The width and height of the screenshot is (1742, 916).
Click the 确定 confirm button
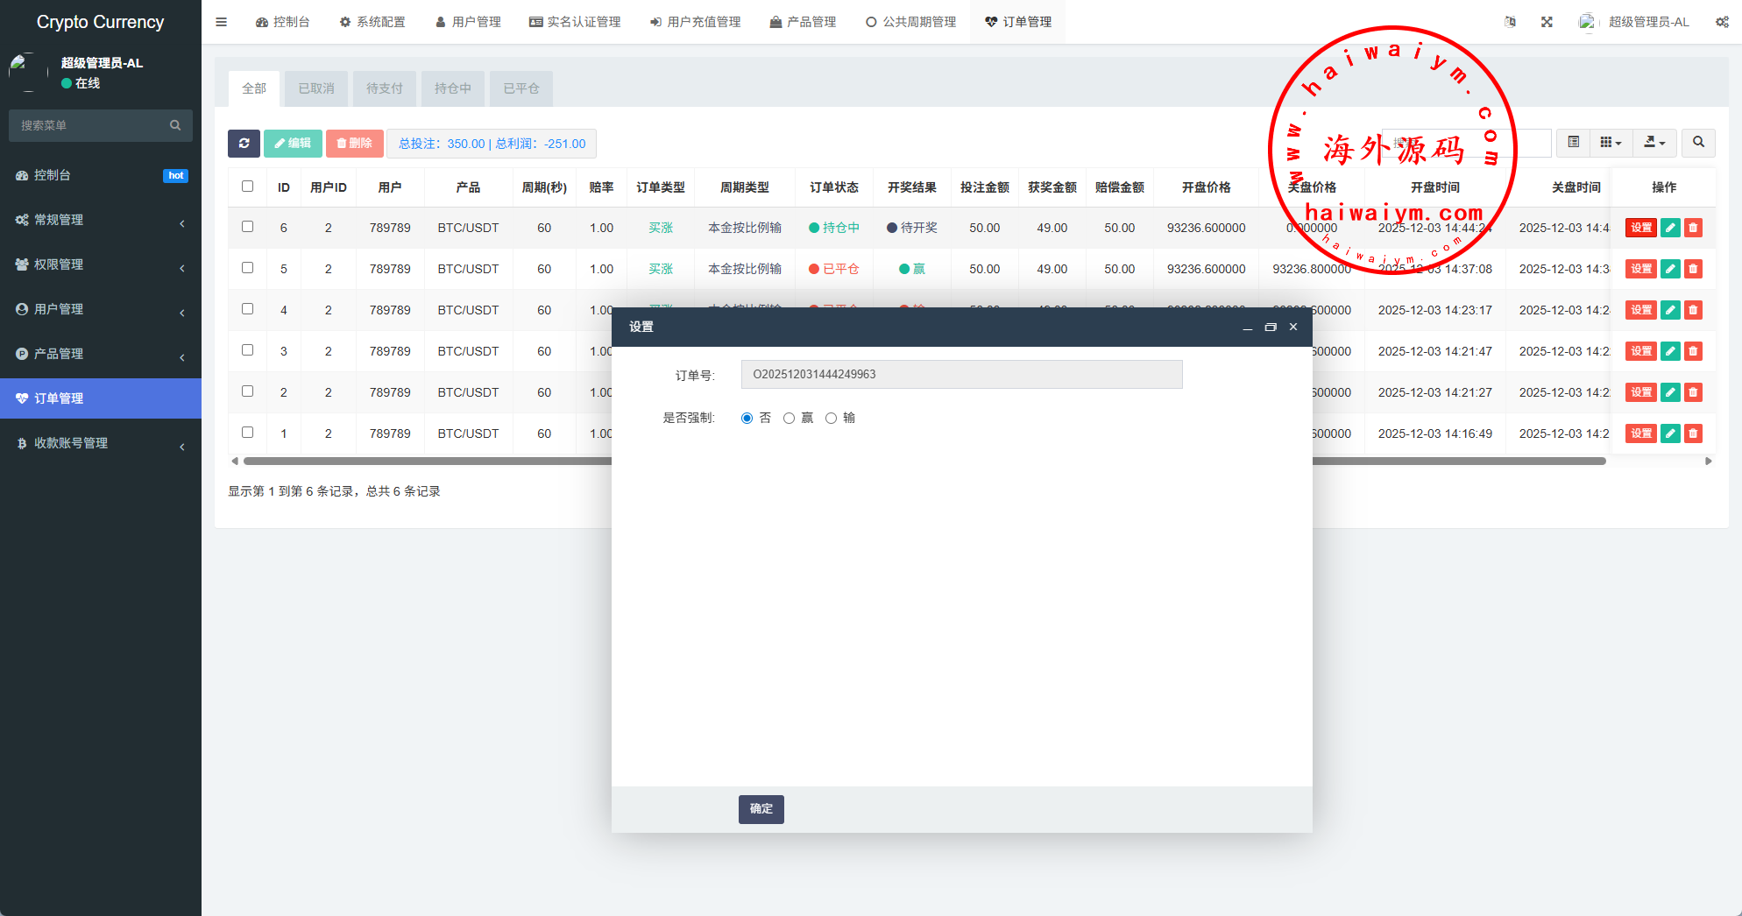[761, 809]
